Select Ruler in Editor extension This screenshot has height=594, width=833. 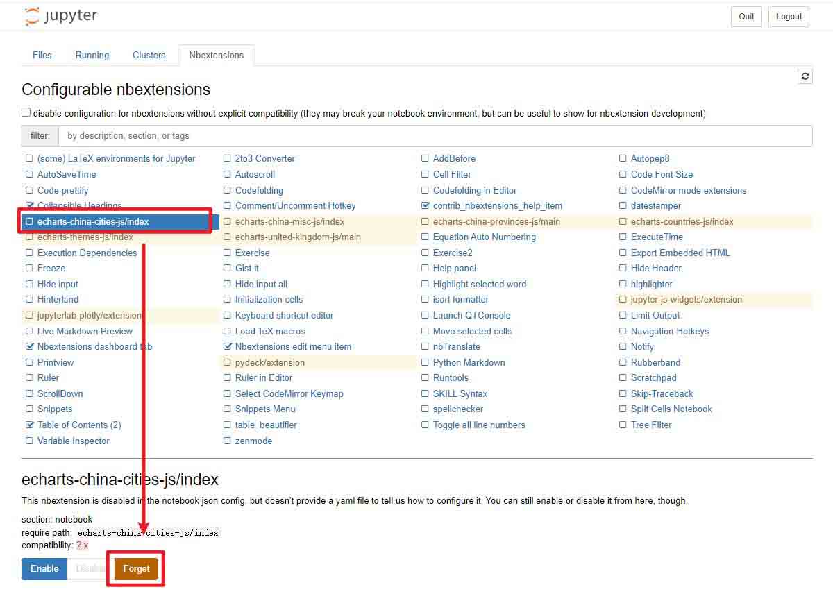(264, 377)
